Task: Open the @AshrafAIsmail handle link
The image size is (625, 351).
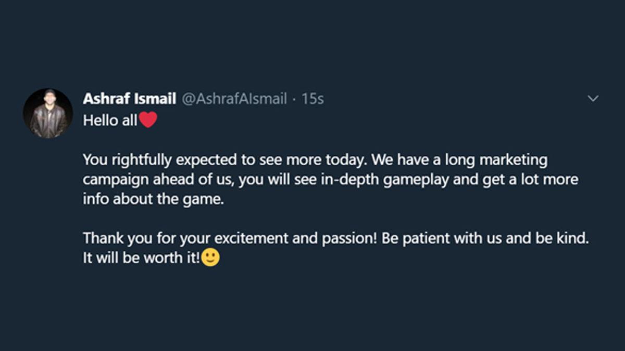Action: [234, 98]
